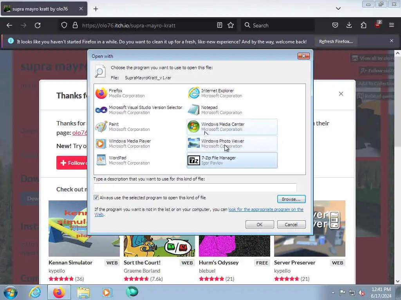401x300 pixels.
Task: Visit Graeme Borland author page
Action: coord(142,271)
